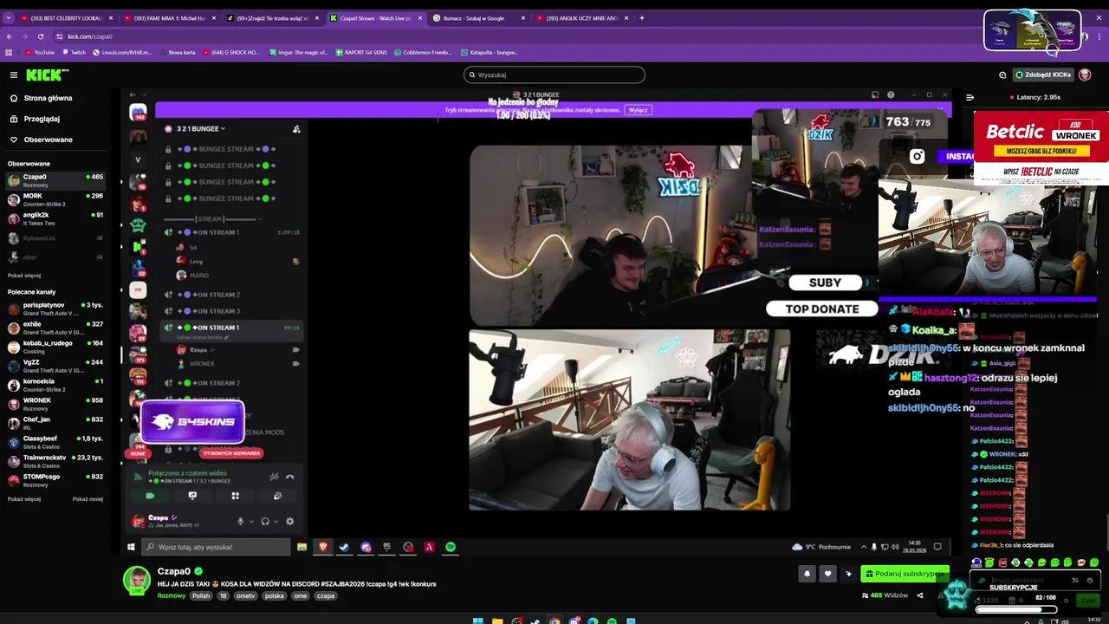Screen dimensions: 1109x624
Task: Open the 3 2 1 BUNGEE server dropdown
Action: [x=201, y=128]
